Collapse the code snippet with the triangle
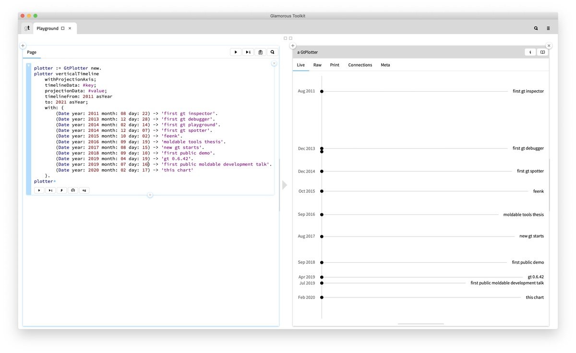Viewport: 576px width, 353px height. [x=29, y=65]
